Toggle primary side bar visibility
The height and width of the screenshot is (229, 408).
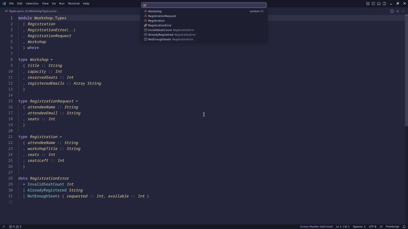[x=373, y=3]
